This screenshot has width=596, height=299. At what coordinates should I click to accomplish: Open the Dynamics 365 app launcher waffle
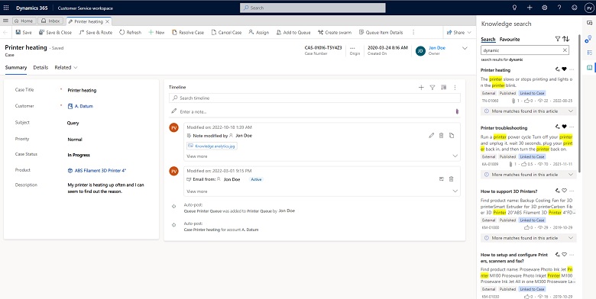6,8
